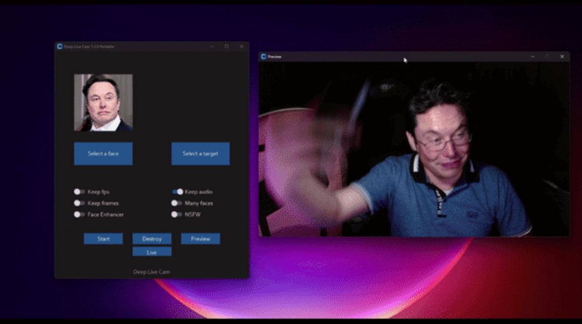Toggle the Keep frames switch
This screenshot has width=582, height=324.
coord(79,203)
